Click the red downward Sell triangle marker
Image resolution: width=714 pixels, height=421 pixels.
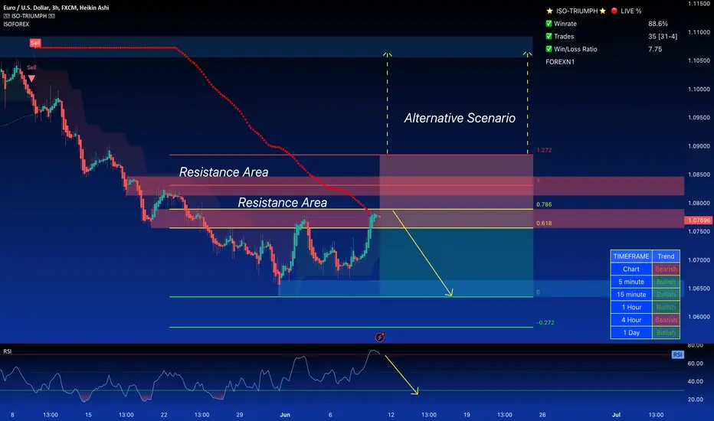[x=31, y=78]
